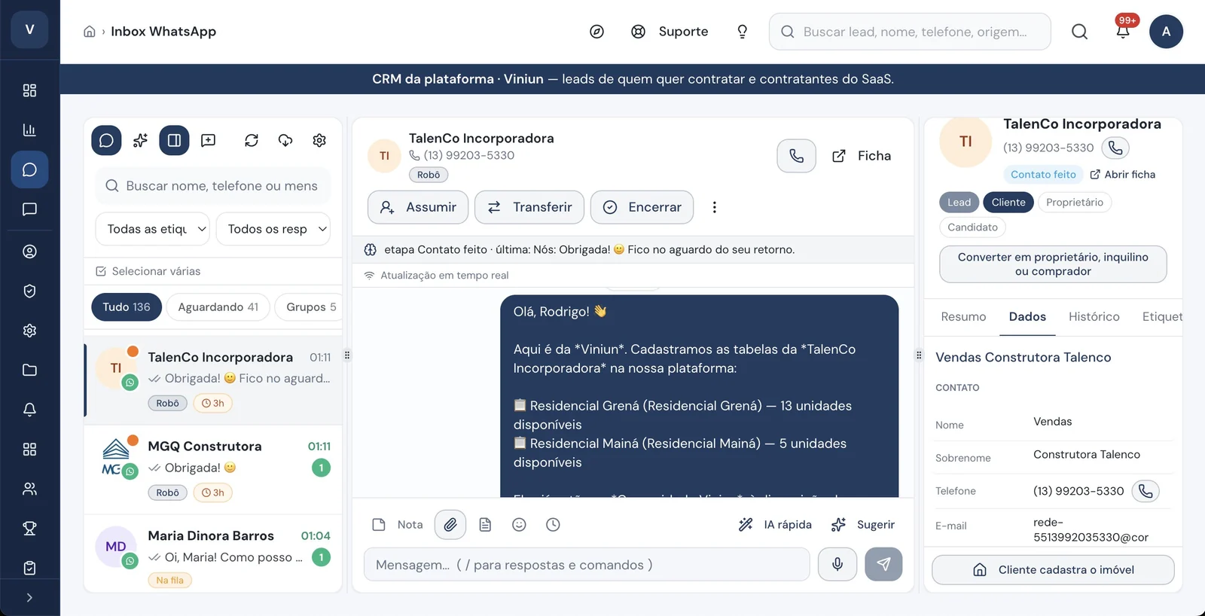1205x616 pixels.
Task: Click the Transferir button
Action: tap(529, 207)
